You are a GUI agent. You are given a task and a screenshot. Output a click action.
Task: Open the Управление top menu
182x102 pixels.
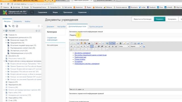(x=83, y=12)
